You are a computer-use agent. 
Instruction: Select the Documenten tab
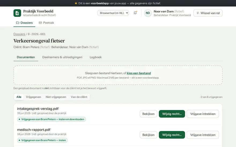26,57
